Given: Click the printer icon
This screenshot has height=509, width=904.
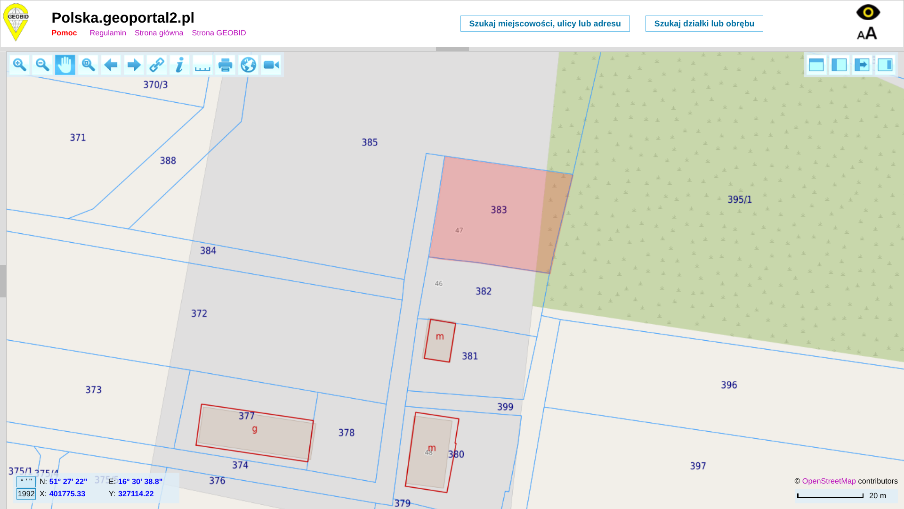Looking at the screenshot, I should 226,65.
